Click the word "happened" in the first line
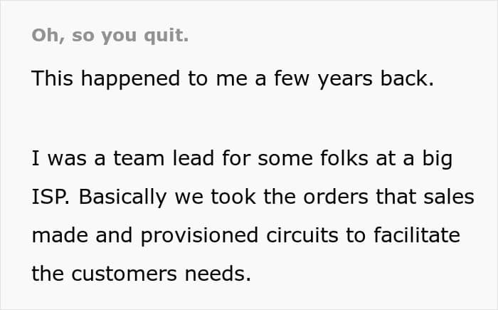Screen dimensions: 498x310 tap(130, 78)
